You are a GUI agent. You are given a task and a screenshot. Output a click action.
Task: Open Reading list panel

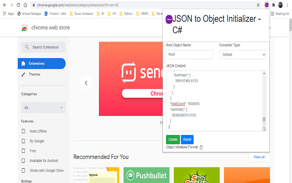pyautogui.click(x=280, y=14)
